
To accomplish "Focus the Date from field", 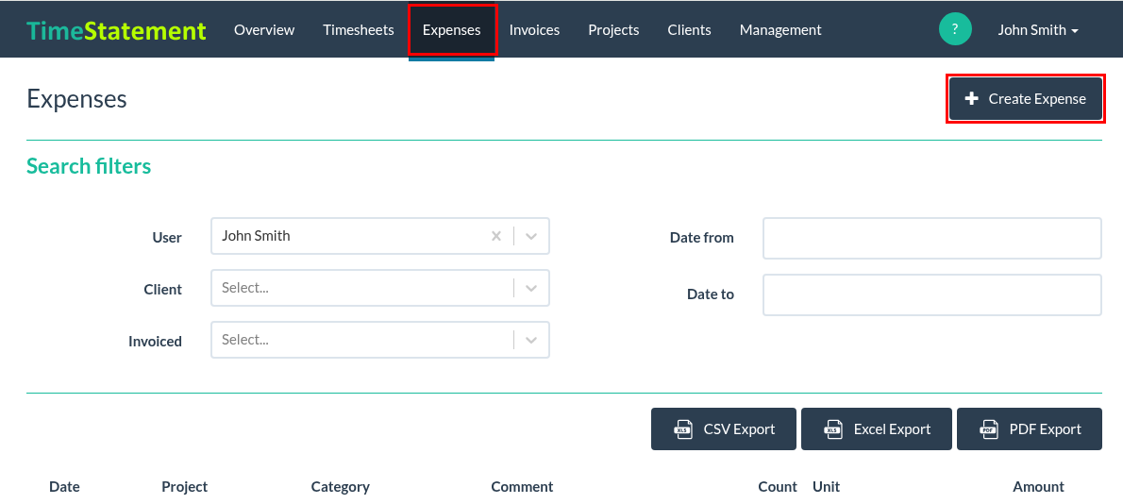I will pyautogui.click(x=931, y=239).
